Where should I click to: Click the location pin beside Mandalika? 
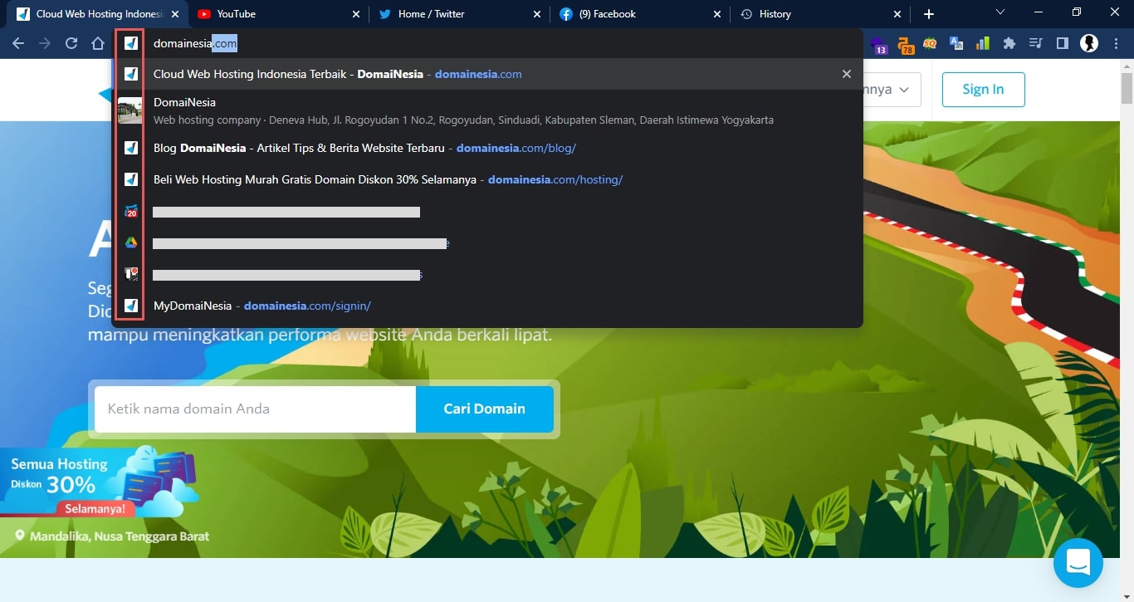pyautogui.click(x=20, y=536)
